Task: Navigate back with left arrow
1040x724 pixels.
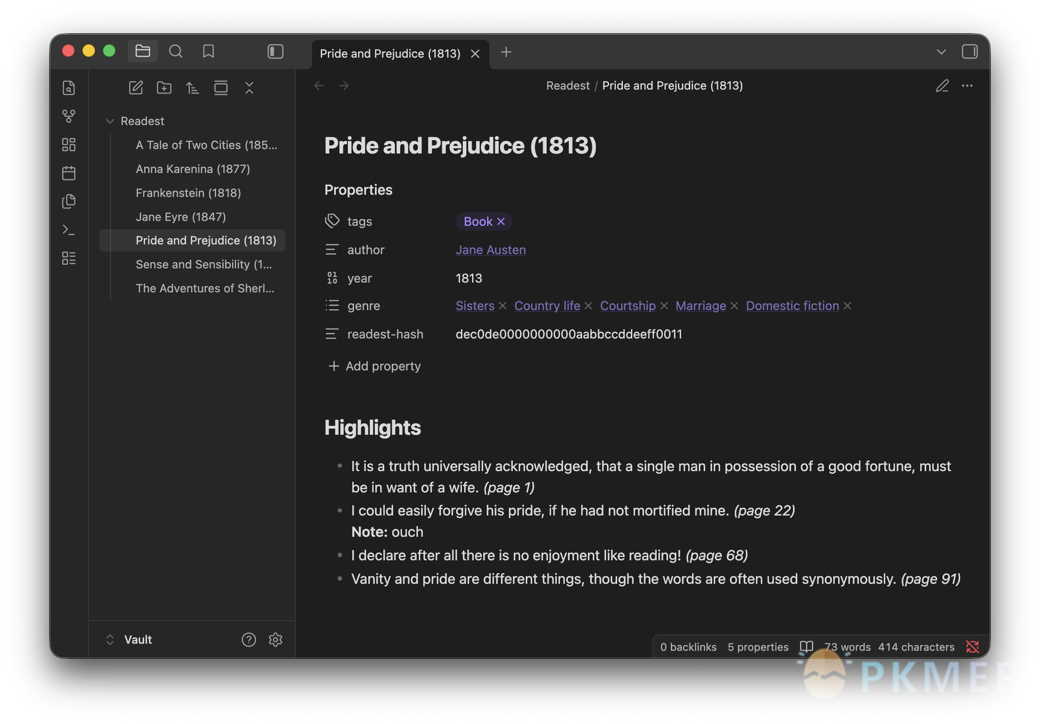Action: coord(319,86)
